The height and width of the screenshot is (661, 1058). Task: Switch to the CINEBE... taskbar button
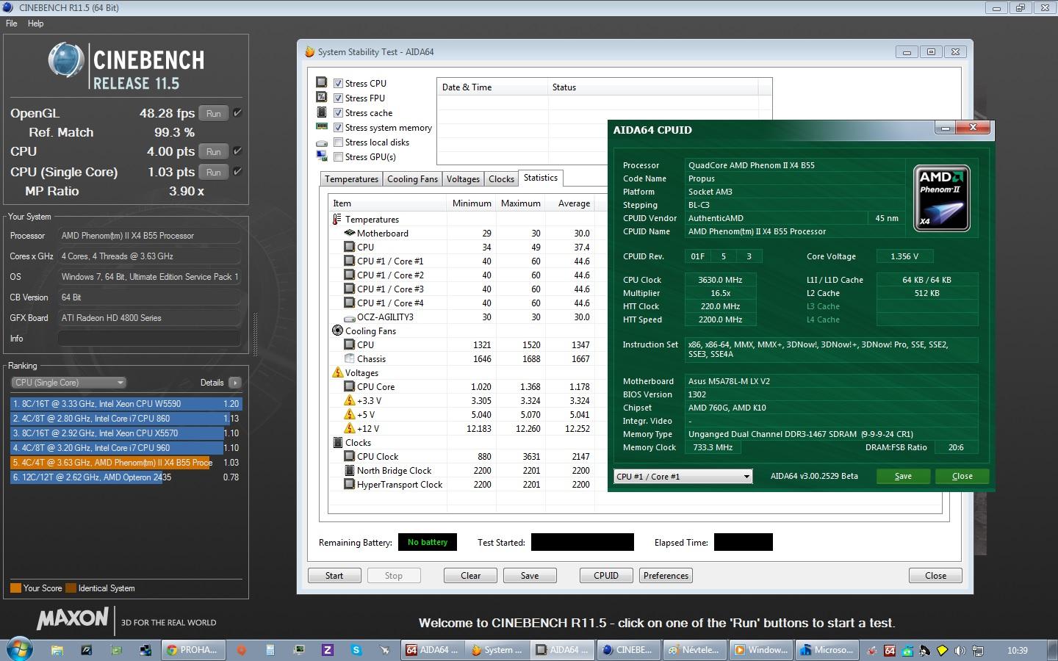627,650
